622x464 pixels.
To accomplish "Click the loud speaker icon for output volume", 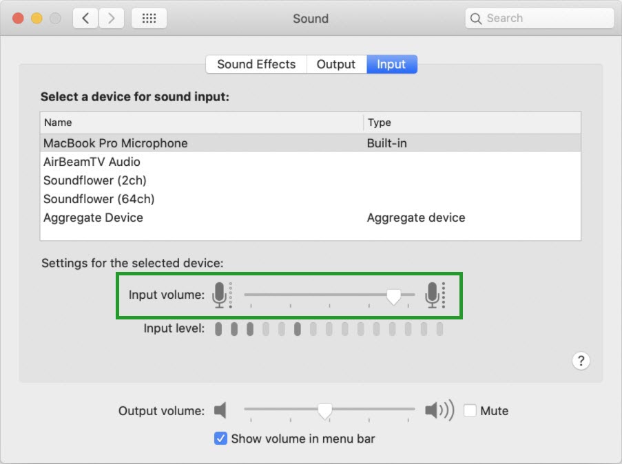I will click(439, 410).
